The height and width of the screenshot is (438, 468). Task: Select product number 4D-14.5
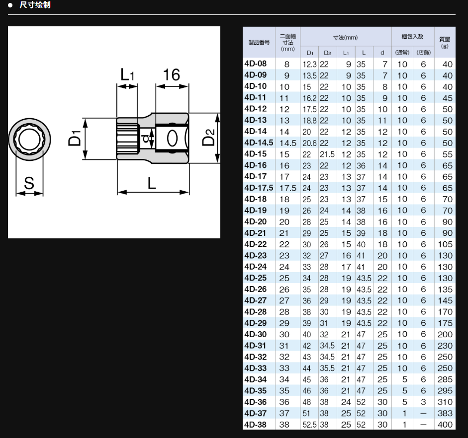(259, 143)
